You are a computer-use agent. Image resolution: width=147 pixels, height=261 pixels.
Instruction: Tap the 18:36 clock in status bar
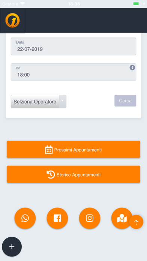click(74, 4)
